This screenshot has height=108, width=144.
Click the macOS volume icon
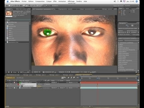tap(115, 1)
